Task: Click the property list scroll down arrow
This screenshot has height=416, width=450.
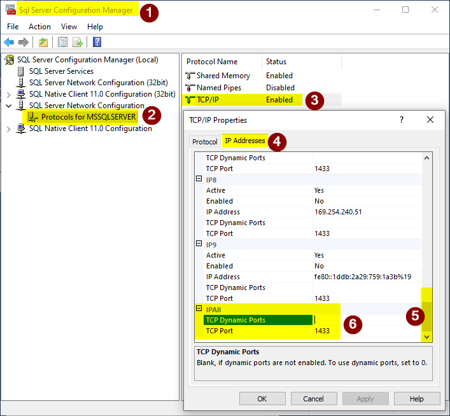Action: click(426, 337)
